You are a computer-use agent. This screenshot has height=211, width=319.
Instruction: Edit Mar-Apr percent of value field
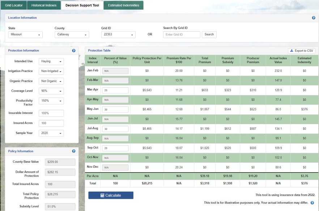click(x=115, y=90)
